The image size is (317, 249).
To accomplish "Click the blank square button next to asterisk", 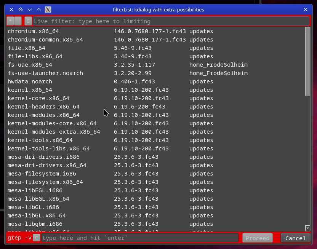I will (18, 21).
